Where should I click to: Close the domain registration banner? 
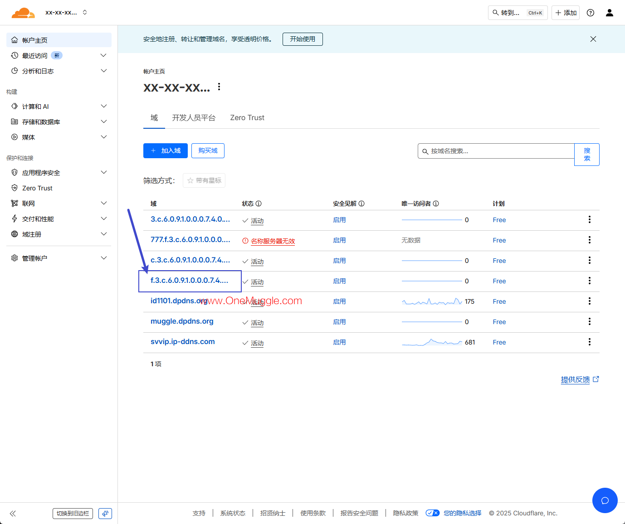(x=593, y=39)
